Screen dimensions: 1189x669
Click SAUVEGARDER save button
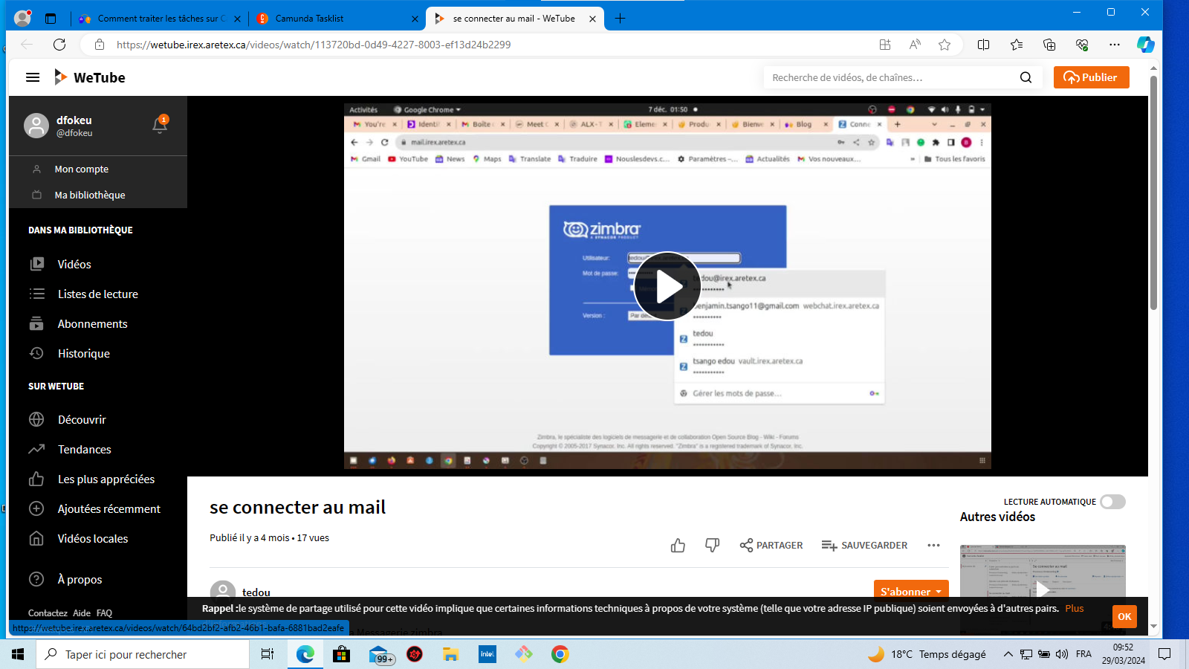(x=864, y=546)
